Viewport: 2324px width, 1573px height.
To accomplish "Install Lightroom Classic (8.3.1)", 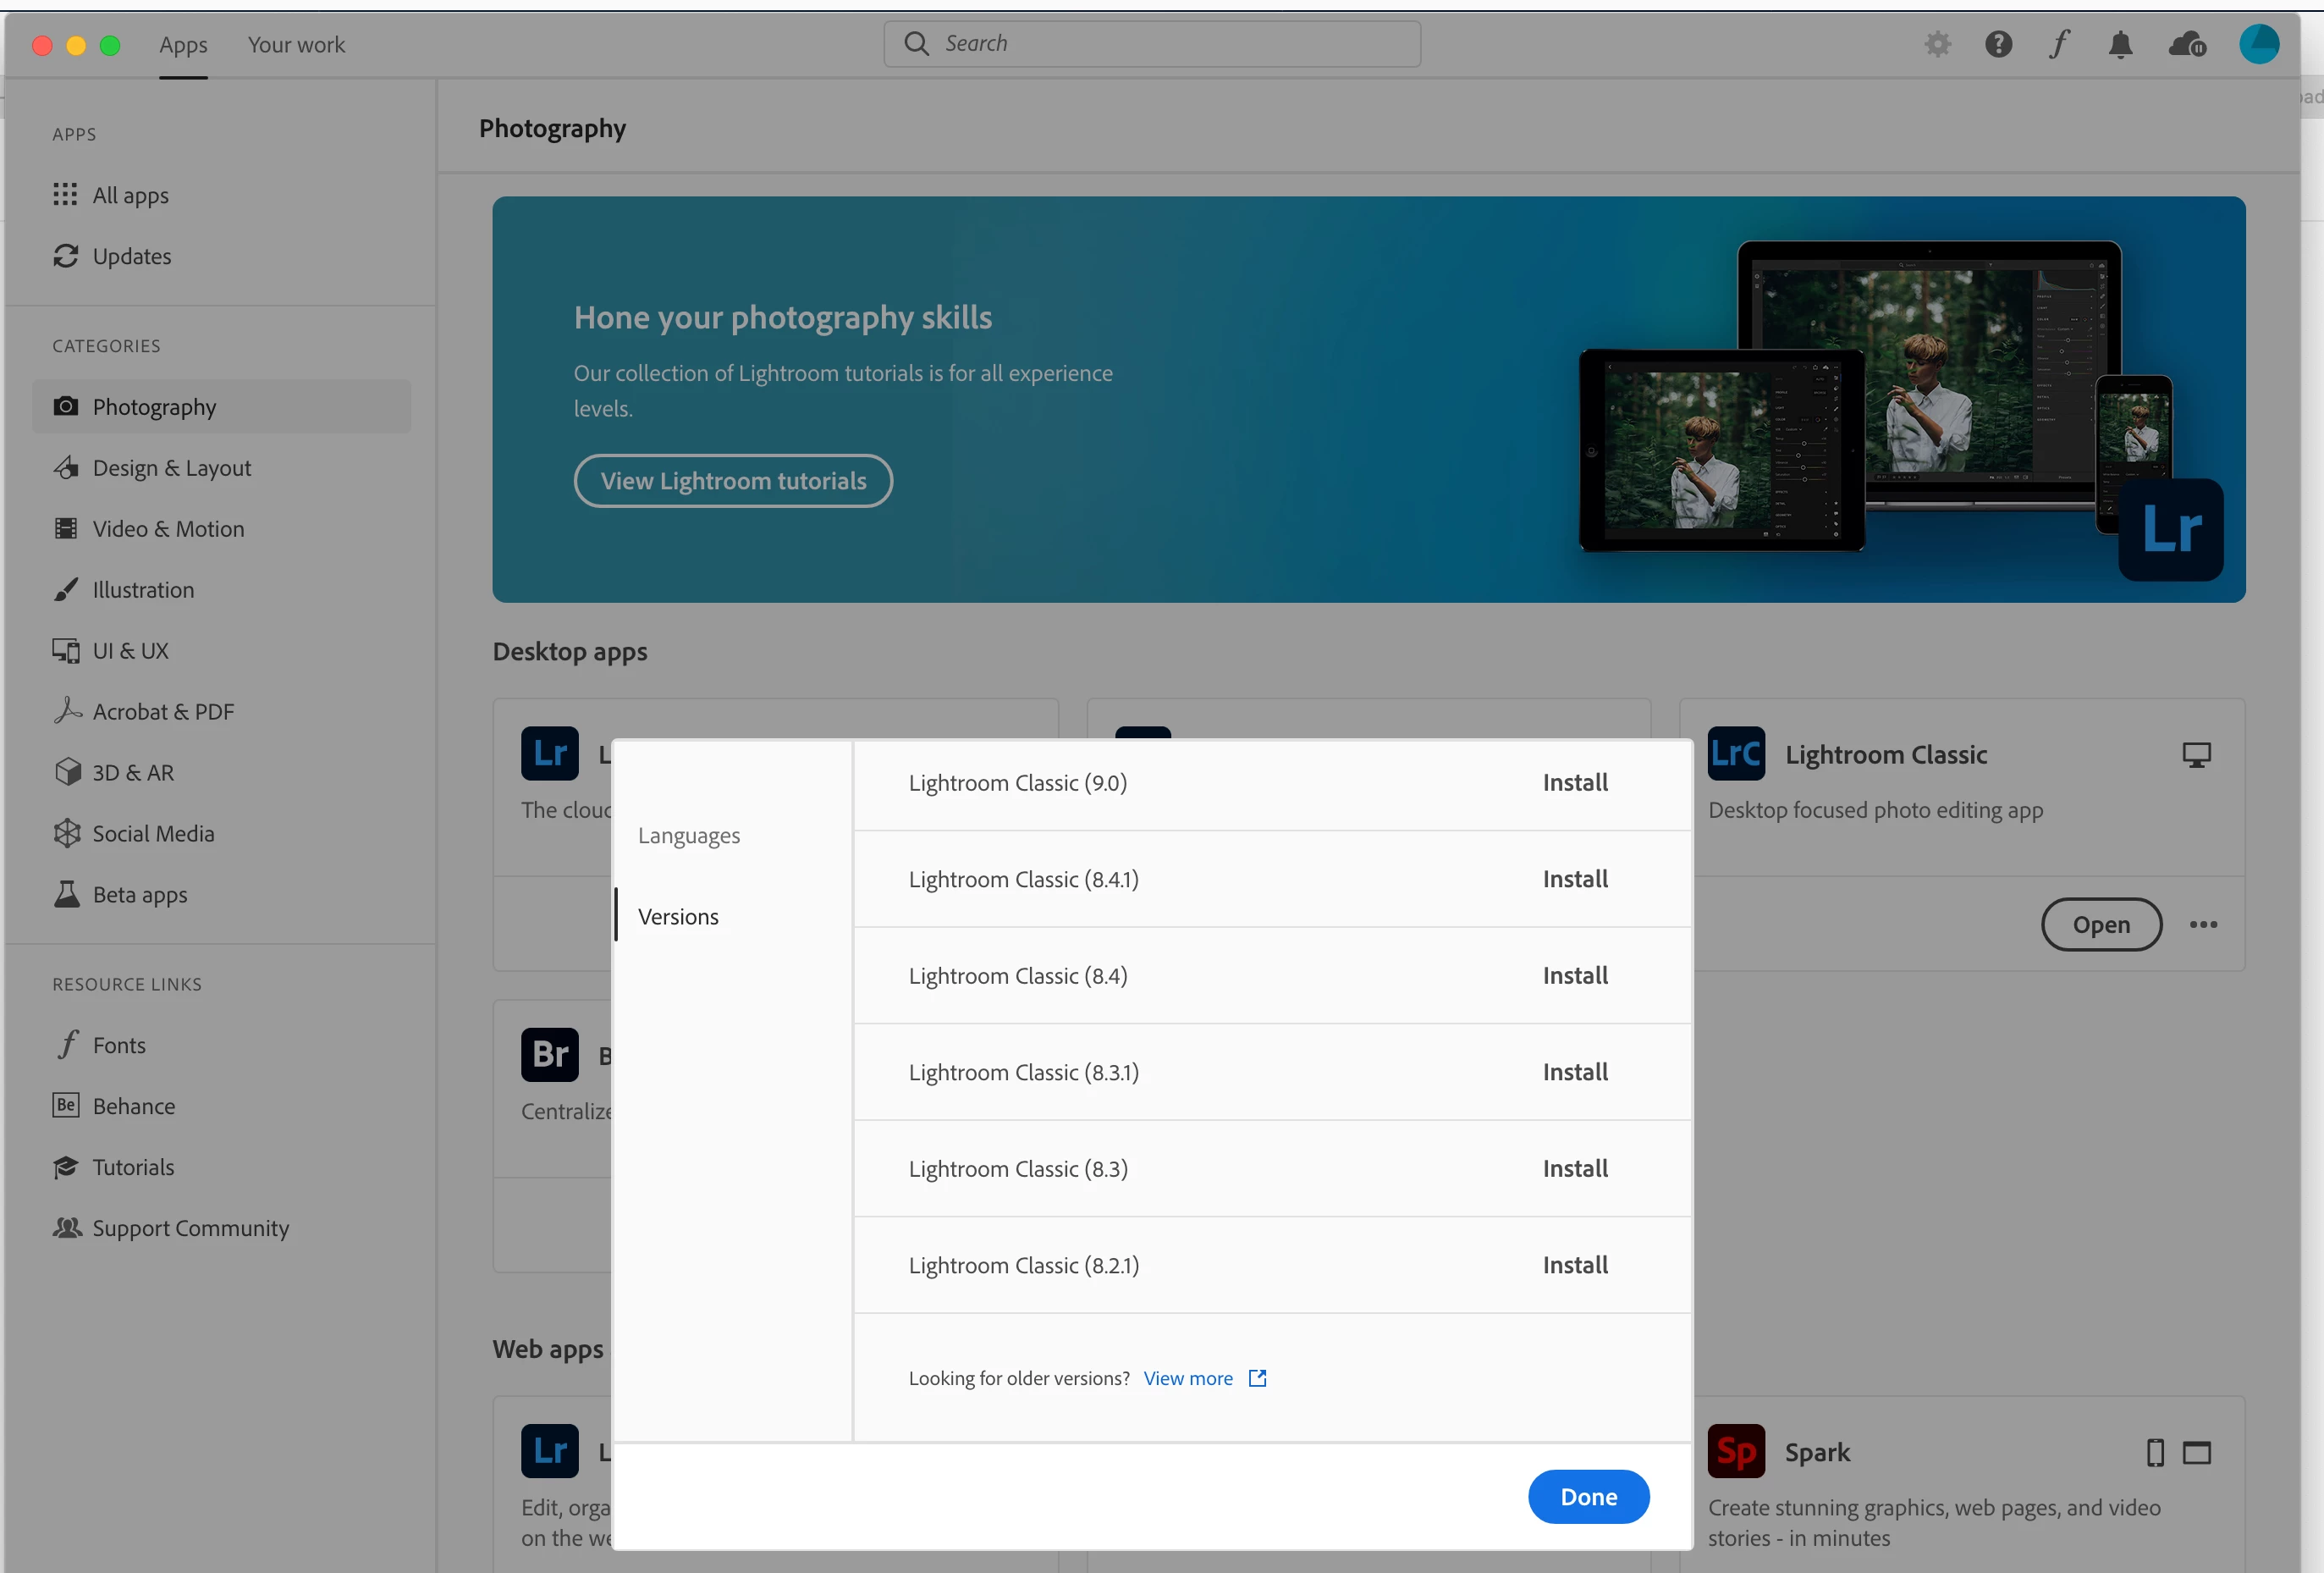I will [1575, 1072].
